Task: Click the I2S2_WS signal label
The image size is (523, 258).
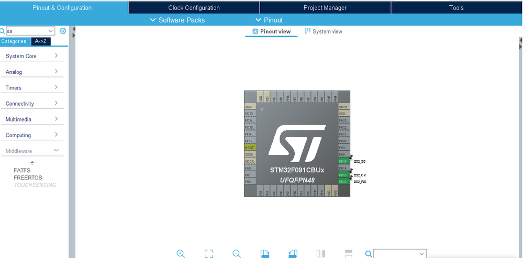Action: [360, 182]
